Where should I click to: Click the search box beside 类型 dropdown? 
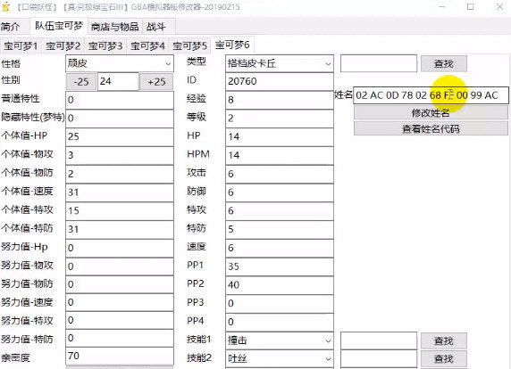click(379, 63)
